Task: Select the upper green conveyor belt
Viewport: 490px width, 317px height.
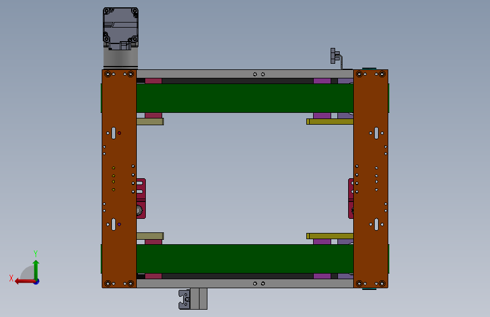Action: point(245,98)
